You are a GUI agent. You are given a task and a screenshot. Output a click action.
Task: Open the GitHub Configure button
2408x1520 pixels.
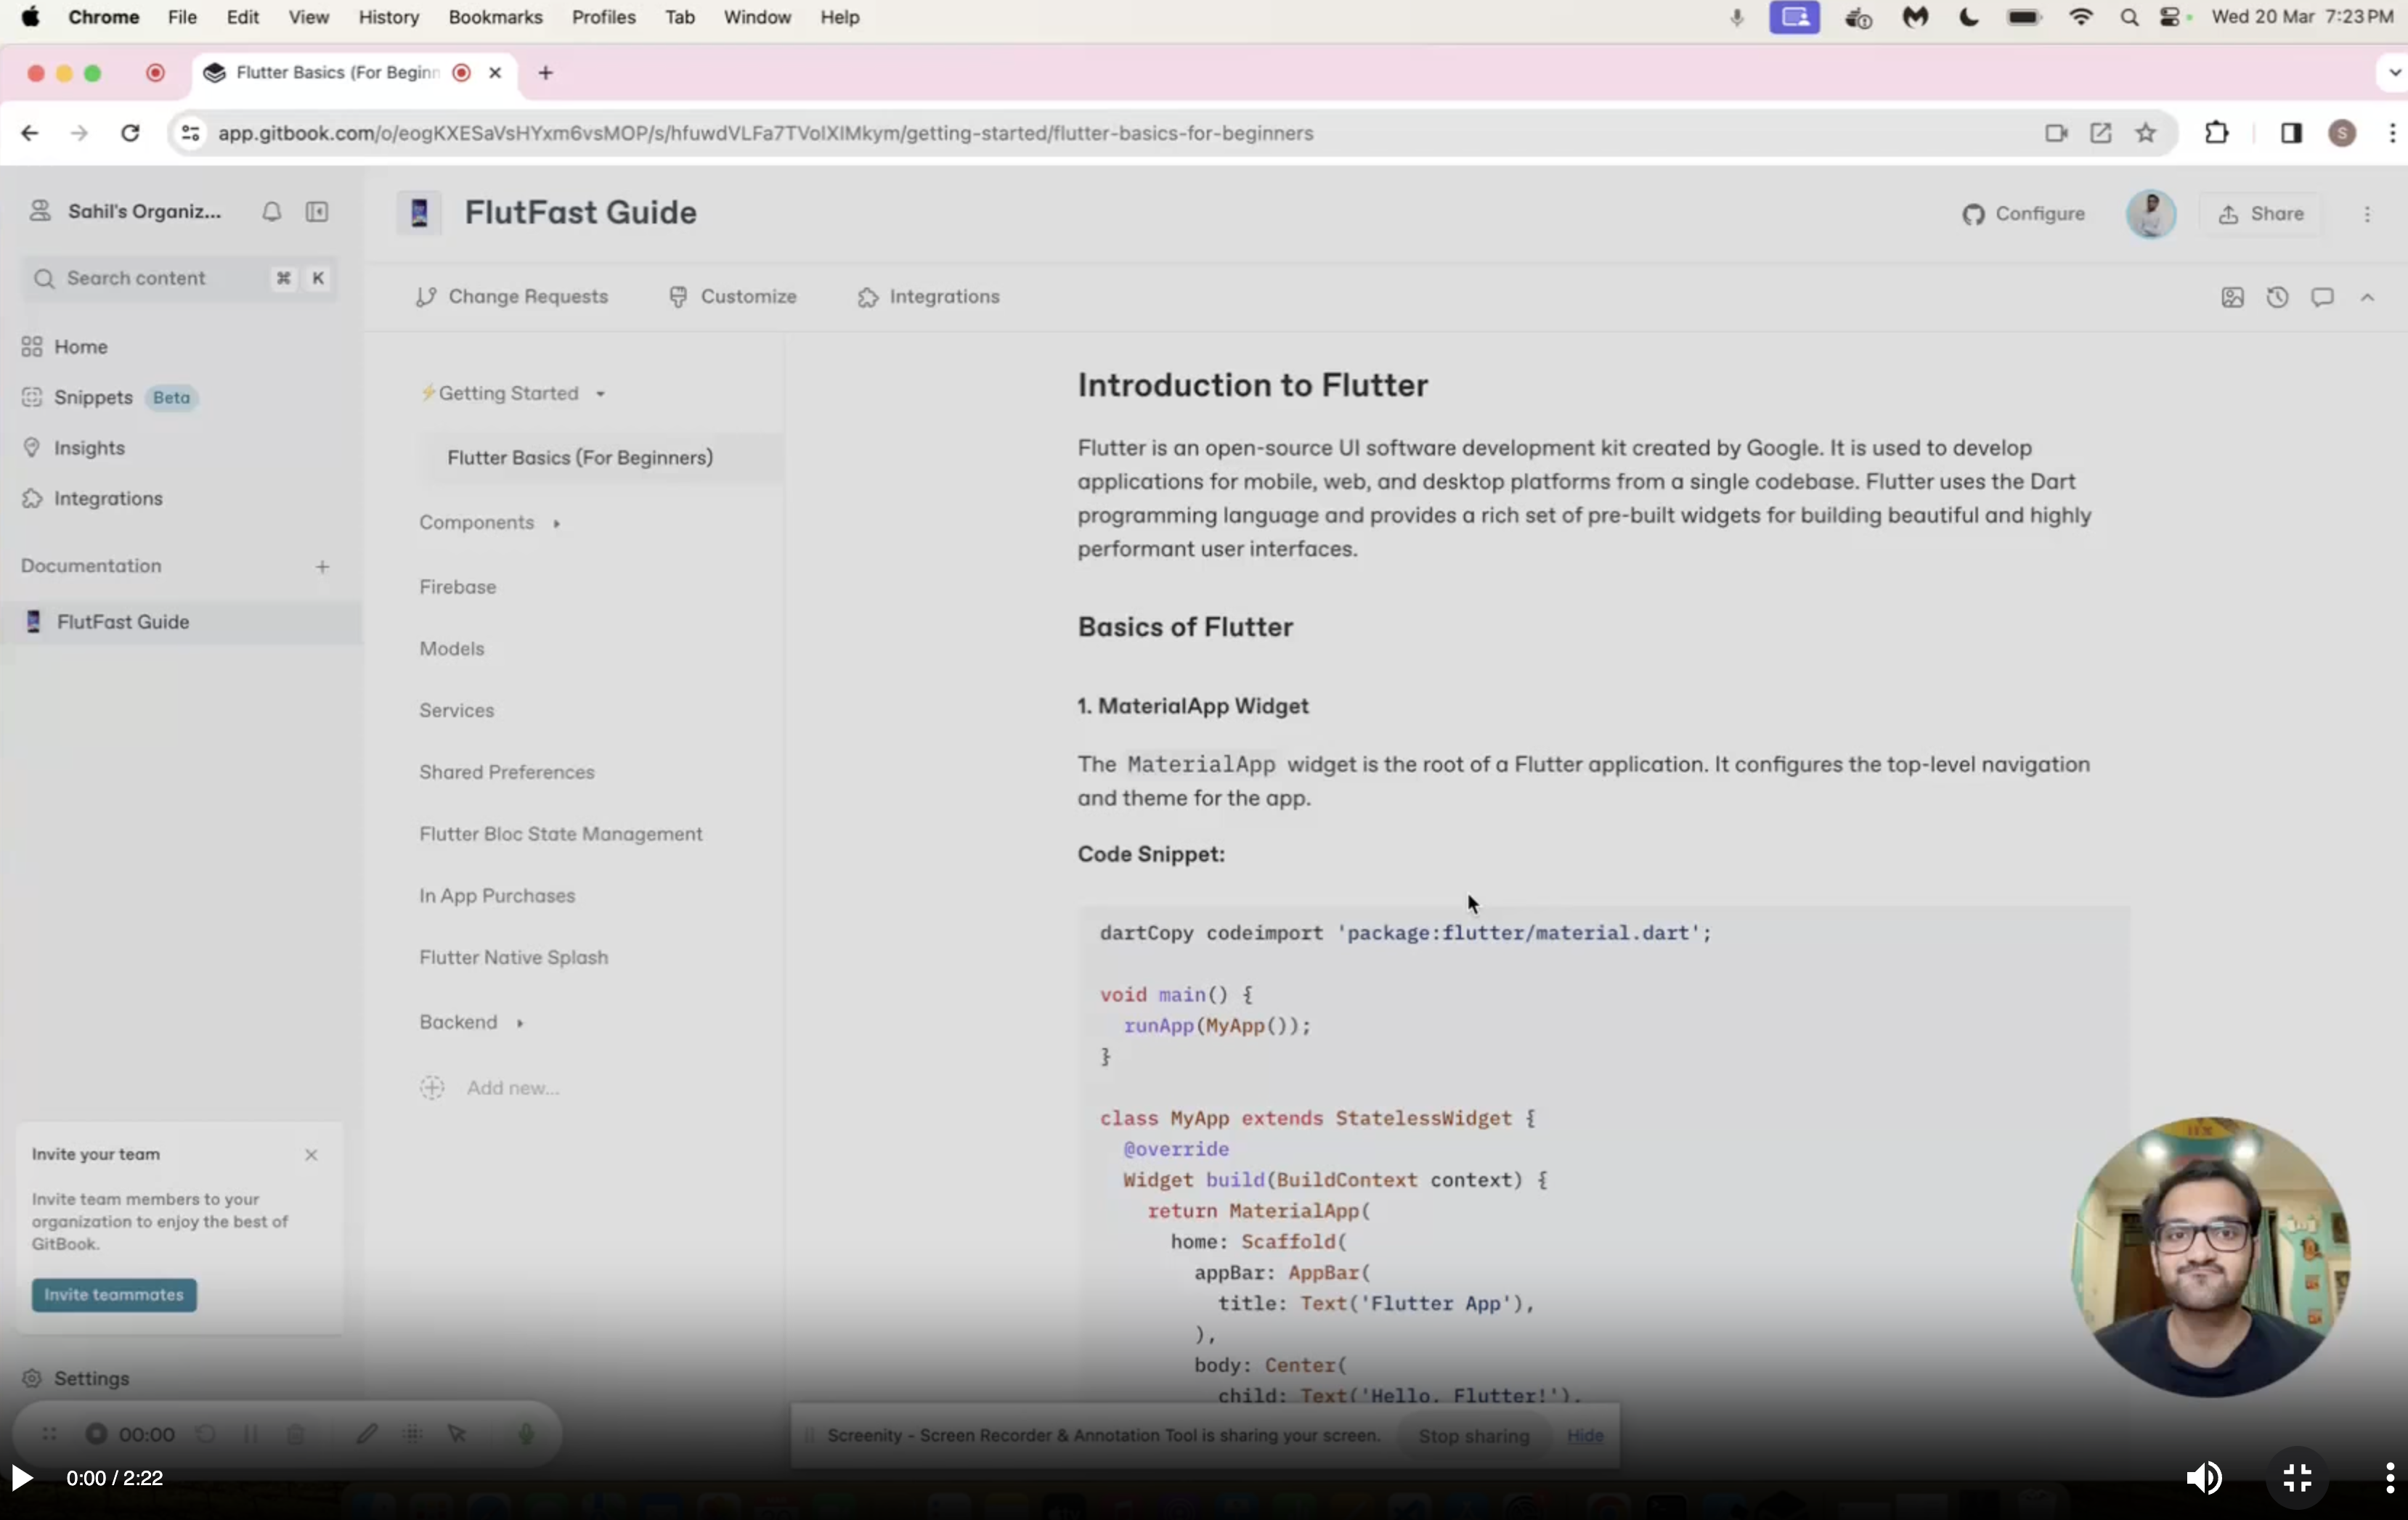click(2023, 214)
